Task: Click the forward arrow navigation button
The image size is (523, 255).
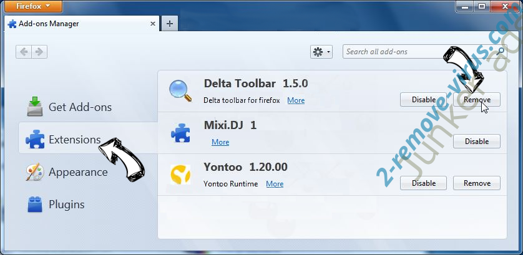Action: pyautogui.click(x=39, y=52)
